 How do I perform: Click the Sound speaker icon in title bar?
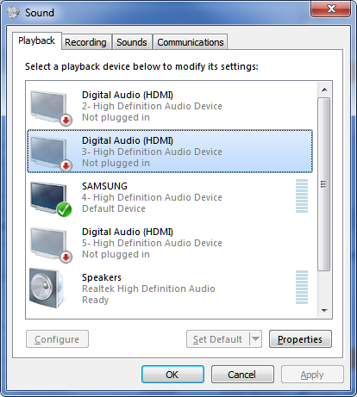[13, 13]
